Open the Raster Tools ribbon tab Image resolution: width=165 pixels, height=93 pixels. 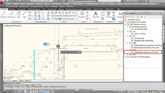tap(109, 9)
